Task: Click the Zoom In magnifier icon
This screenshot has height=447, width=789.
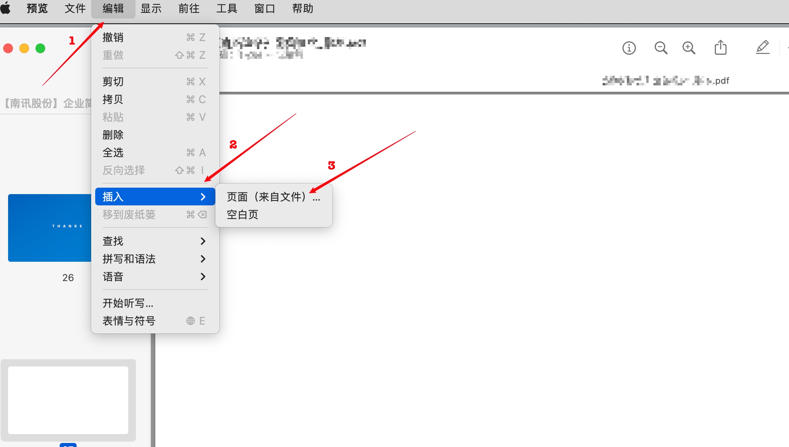Action: coord(689,48)
